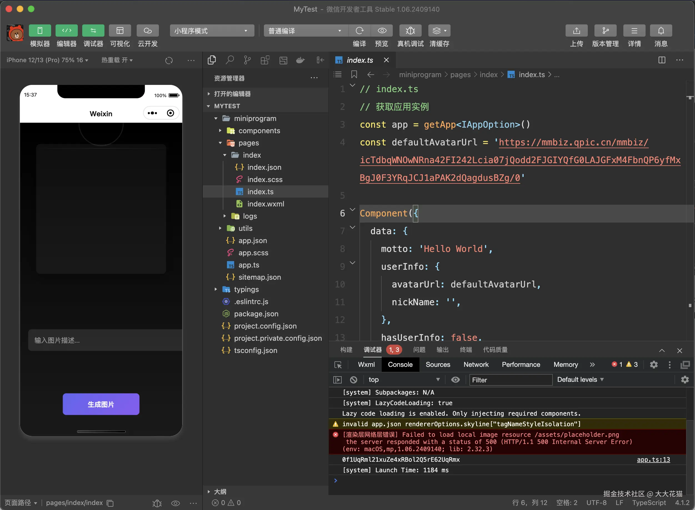
Task: Click the console Filter input field
Action: tap(511, 380)
